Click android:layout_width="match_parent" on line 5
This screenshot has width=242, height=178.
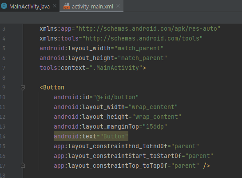click(101, 48)
